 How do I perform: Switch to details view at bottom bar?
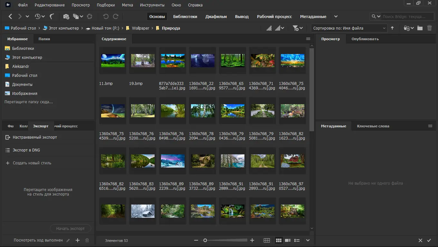click(288, 240)
